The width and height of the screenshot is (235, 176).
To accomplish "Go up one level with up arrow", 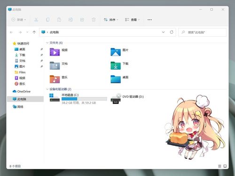I will [x=34, y=32].
